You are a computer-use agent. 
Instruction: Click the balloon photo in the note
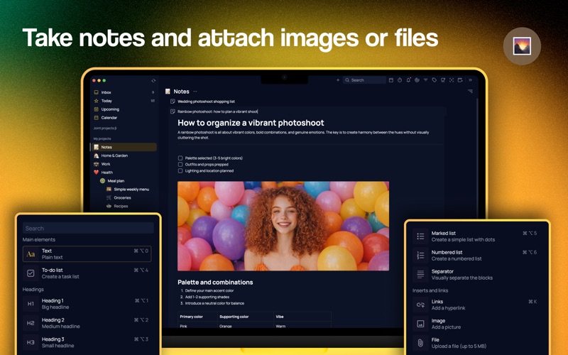point(283,226)
